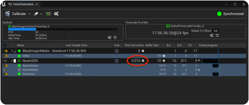This screenshot has width=249, height=105.
Task: Click timecode 17:56:36:20@24 fps text
Action: (x=170, y=33)
